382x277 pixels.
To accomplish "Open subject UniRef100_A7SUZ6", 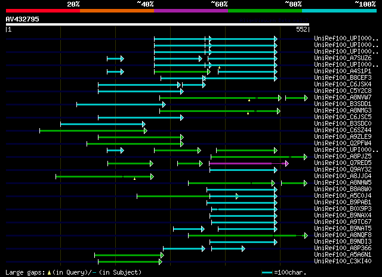I will point(343,58).
